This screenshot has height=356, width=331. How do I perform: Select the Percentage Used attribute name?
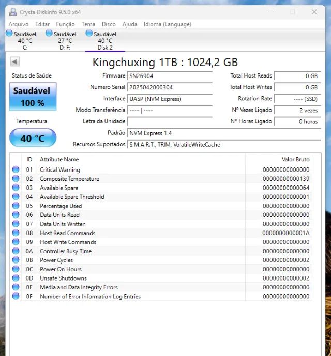[x=61, y=206]
